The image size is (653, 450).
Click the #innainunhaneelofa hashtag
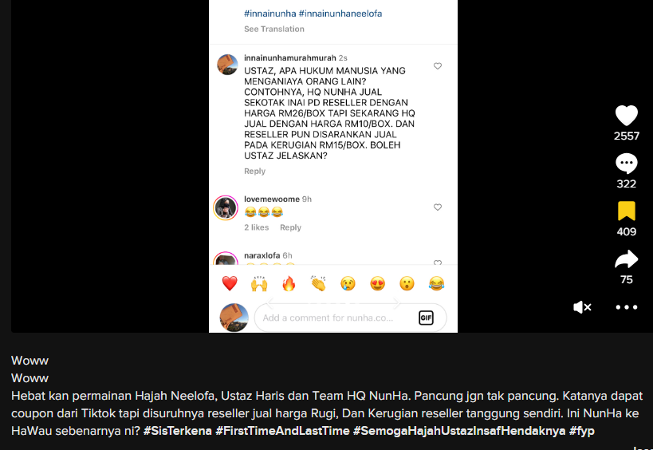[340, 14]
